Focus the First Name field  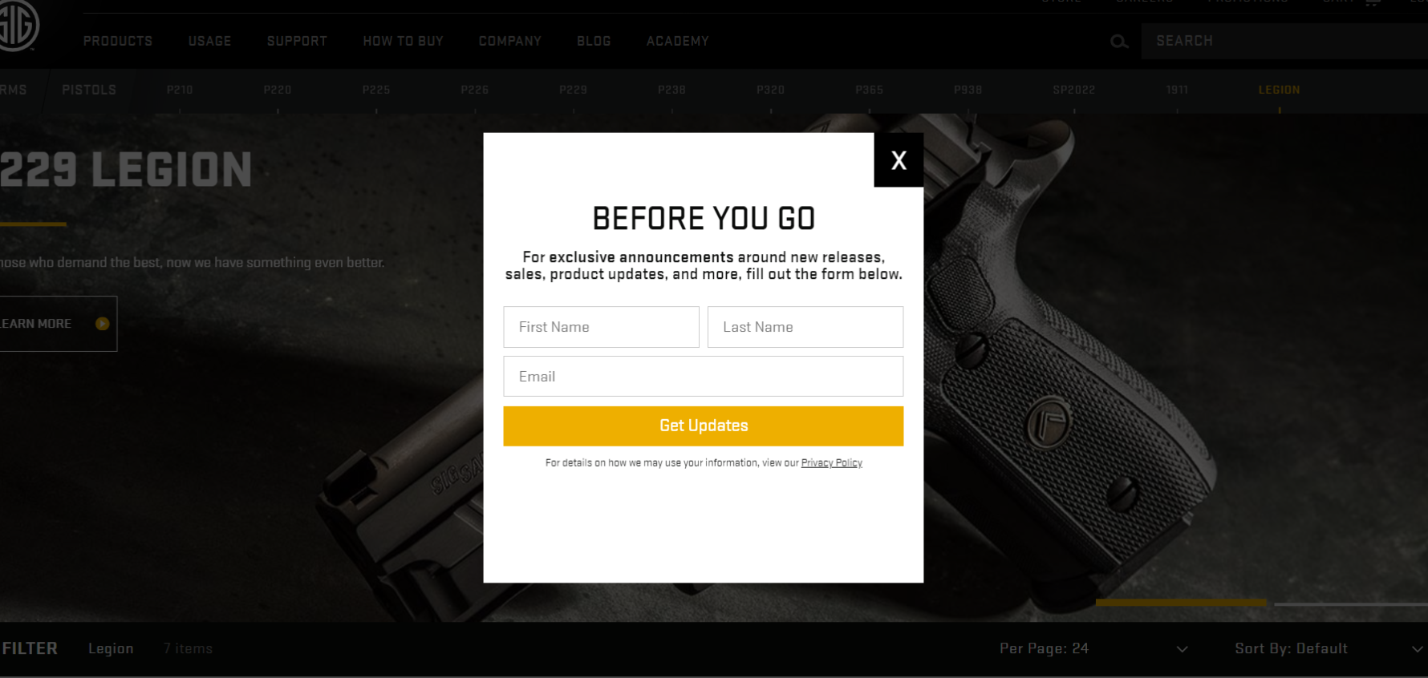tap(601, 327)
